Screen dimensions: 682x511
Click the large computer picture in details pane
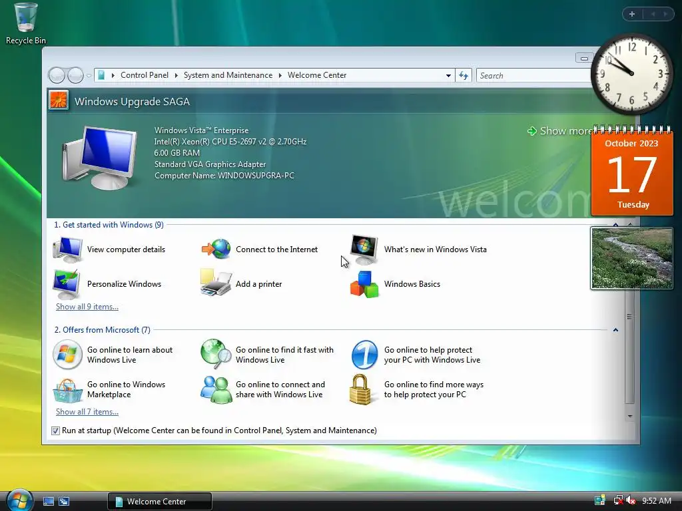pyautogui.click(x=100, y=158)
